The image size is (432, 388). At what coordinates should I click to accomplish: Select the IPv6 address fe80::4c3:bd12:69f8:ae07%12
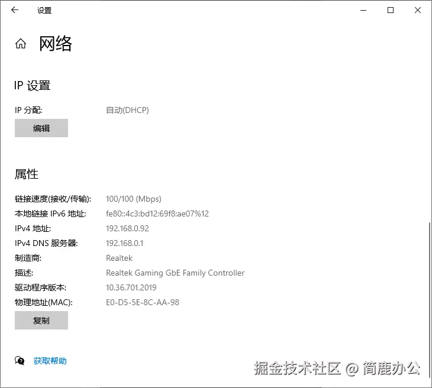[157, 214]
